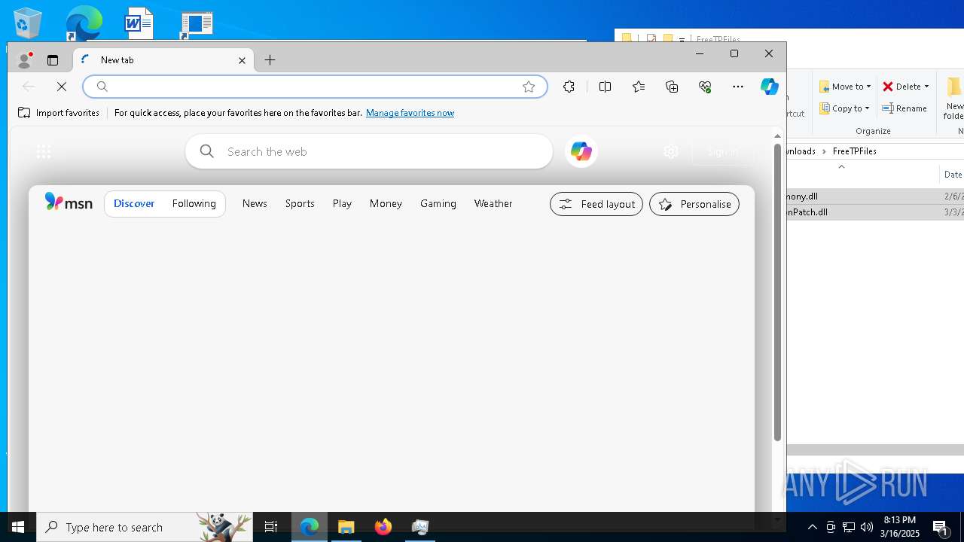964x542 pixels.
Task: Open the Sports section
Action: click(300, 203)
